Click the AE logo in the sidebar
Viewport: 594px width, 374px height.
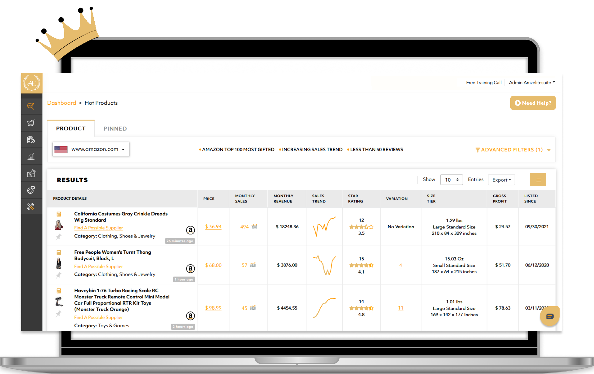click(x=32, y=83)
